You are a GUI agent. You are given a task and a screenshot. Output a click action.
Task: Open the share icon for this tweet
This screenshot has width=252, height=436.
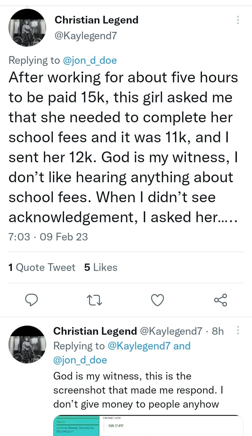220,300
